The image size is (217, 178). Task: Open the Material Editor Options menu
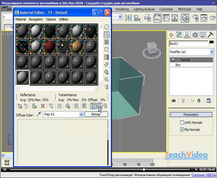(51, 19)
